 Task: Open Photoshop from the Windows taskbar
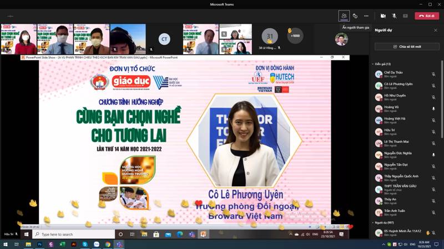pyautogui.click(x=39, y=244)
